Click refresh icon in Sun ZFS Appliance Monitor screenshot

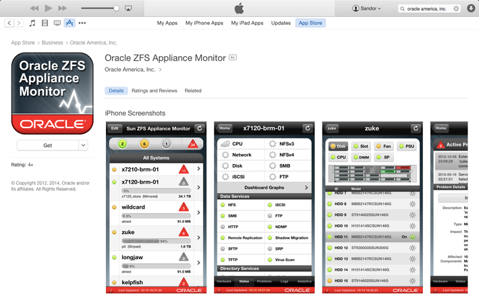coord(200,128)
